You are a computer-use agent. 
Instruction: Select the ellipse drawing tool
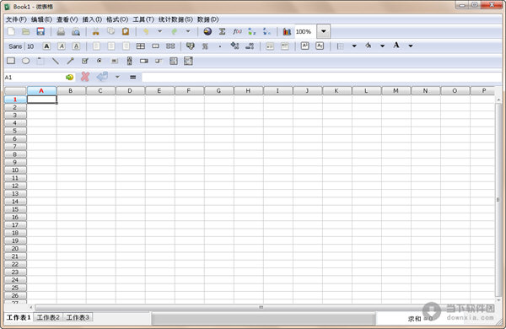pyautogui.click(x=26, y=61)
